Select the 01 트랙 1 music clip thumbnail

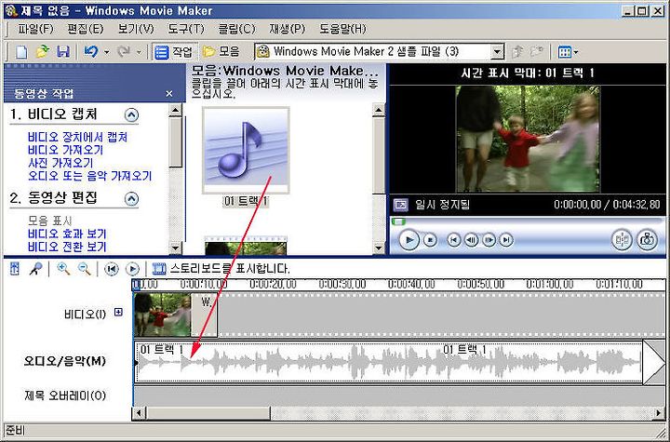click(246, 151)
